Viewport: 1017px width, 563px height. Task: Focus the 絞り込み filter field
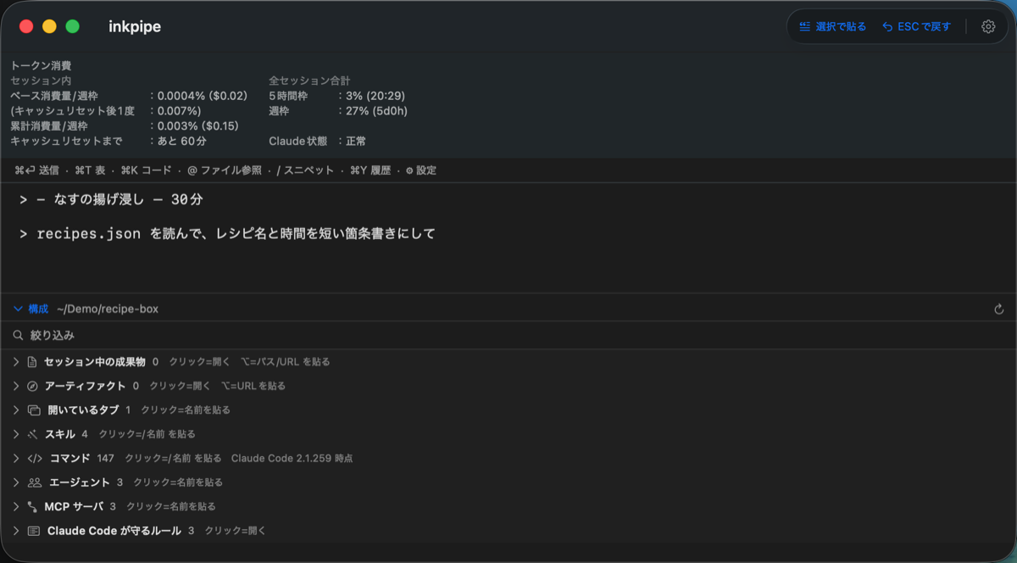pyautogui.click(x=508, y=335)
